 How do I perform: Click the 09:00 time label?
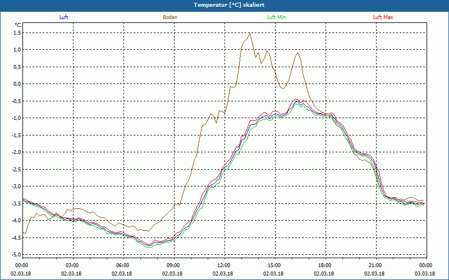[173, 265]
